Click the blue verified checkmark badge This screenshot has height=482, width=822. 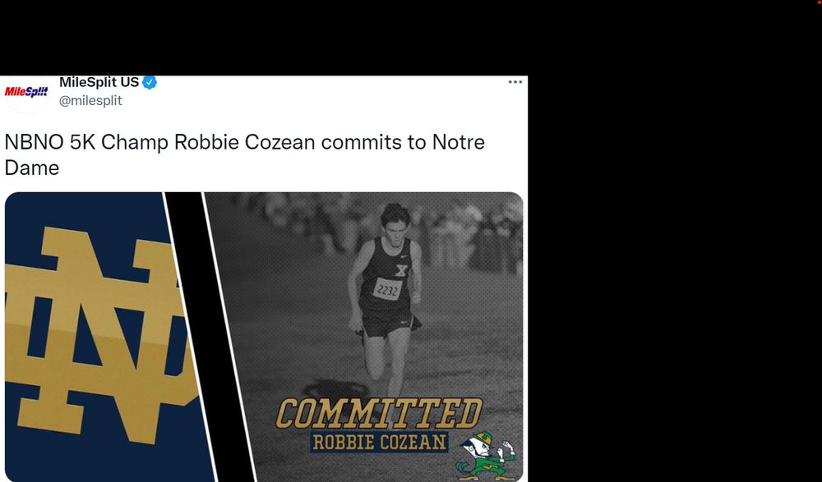[x=150, y=82]
